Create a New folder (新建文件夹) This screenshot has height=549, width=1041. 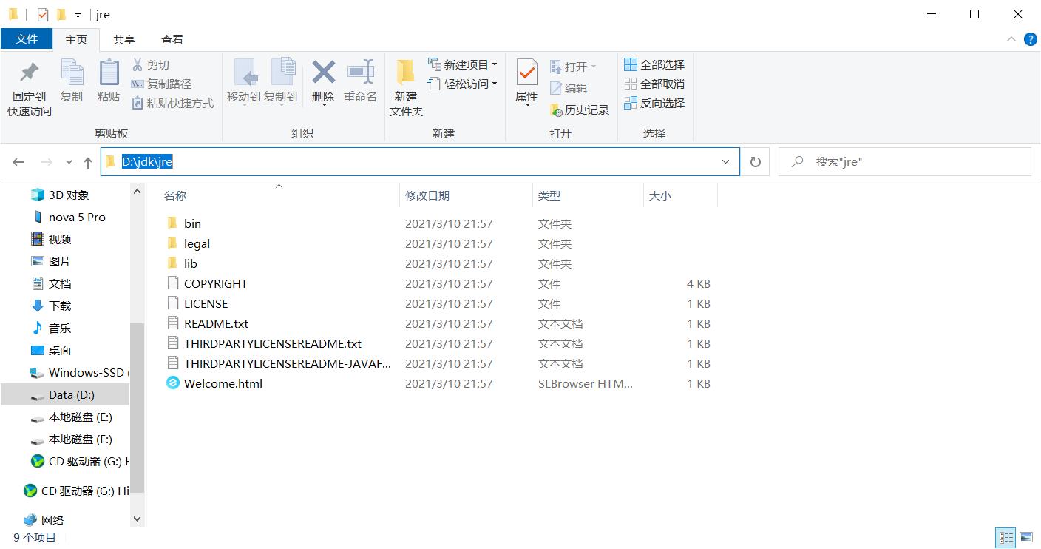pyautogui.click(x=406, y=87)
